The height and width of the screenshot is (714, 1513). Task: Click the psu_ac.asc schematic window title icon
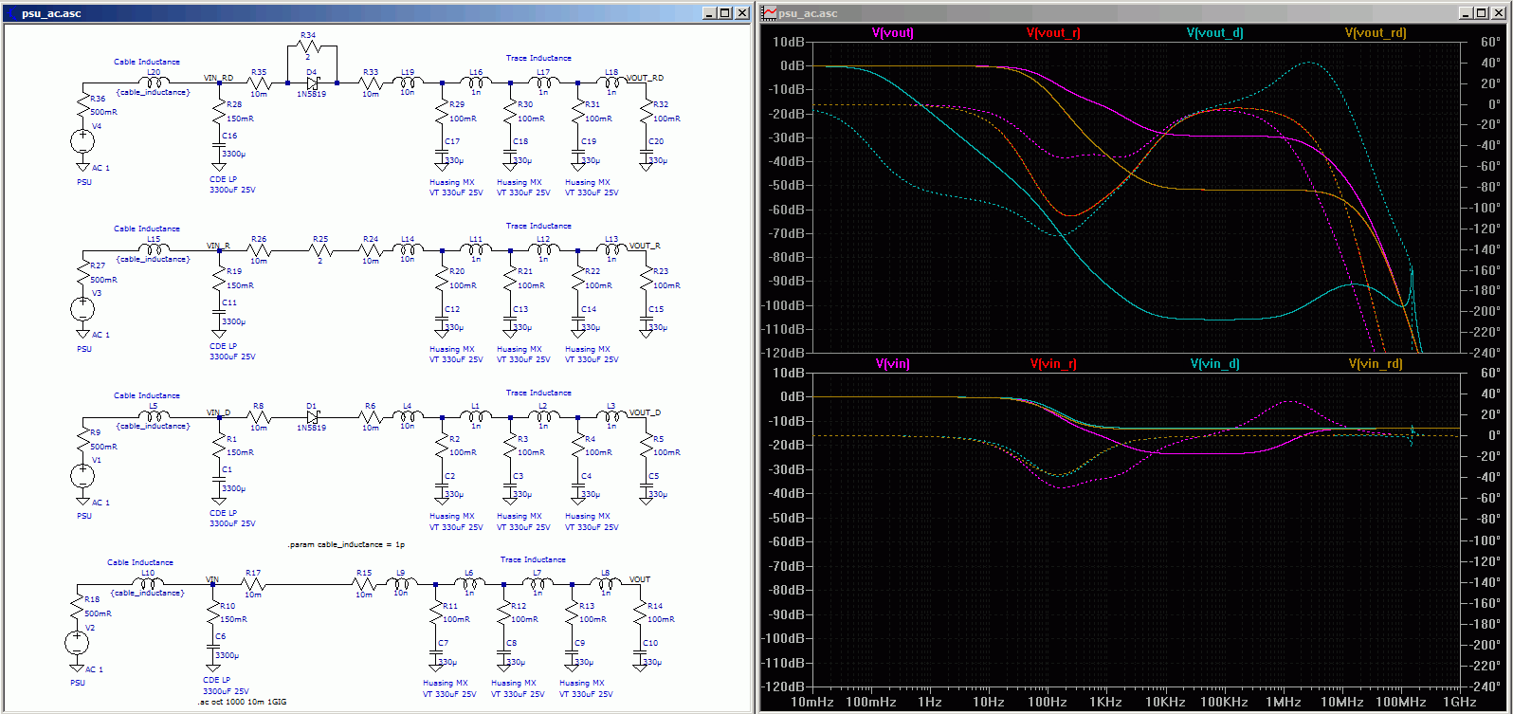[10, 13]
